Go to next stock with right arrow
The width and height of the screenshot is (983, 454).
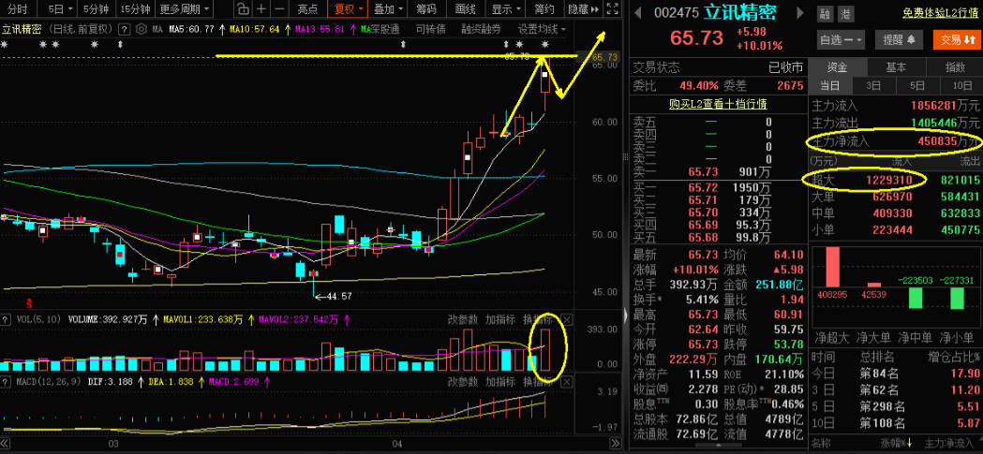(800, 12)
